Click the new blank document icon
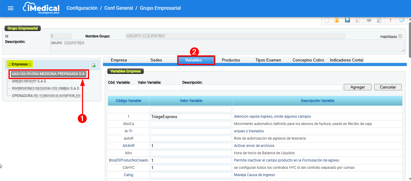This screenshot has height=181, width=411. point(327,20)
